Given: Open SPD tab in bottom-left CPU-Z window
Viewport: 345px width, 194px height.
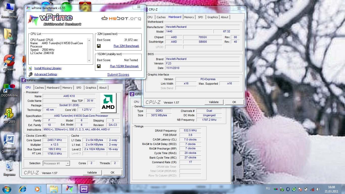Looking at the screenshot, I should tap(79, 88).
